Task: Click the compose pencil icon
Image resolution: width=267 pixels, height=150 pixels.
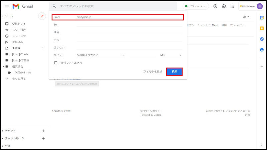Action: pos(42,16)
